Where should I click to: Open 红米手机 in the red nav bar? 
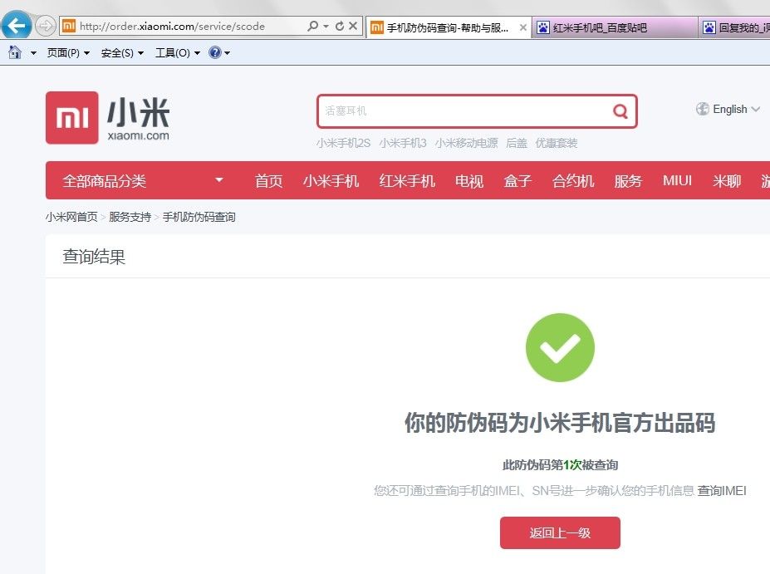point(407,181)
